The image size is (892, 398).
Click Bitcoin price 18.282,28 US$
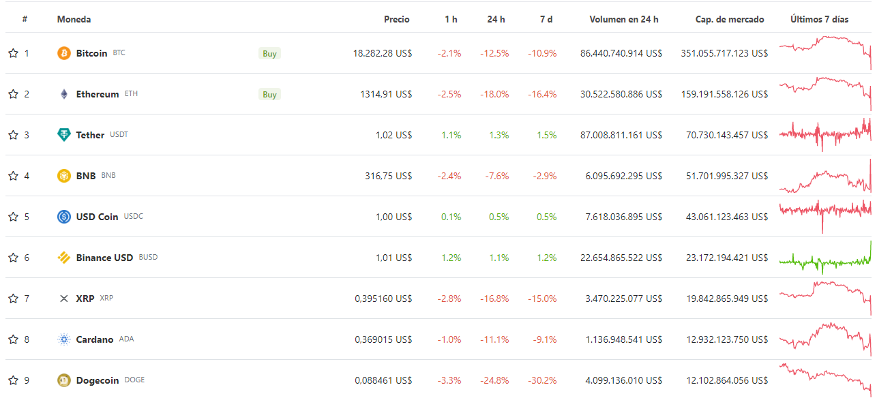pyautogui.click(x=383, y=53)
